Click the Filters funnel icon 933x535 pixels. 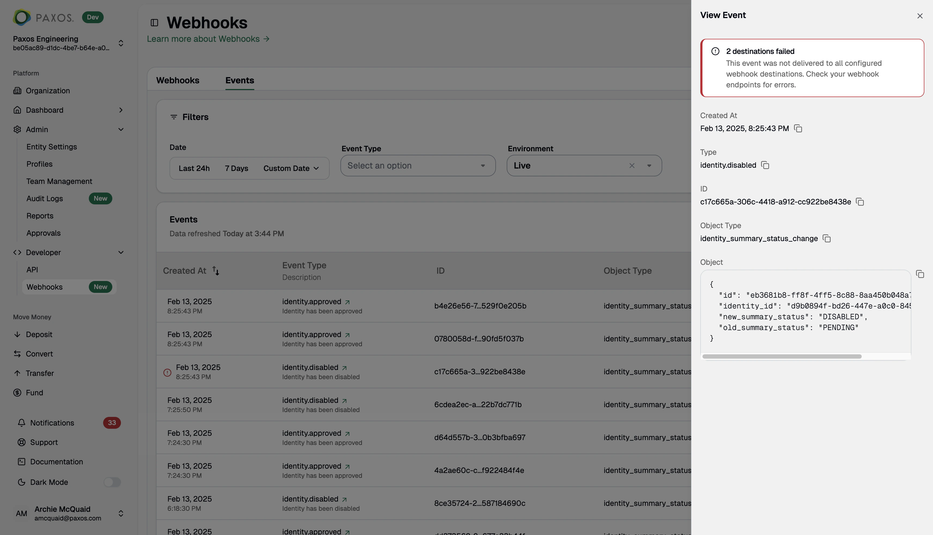[x=174, y=117]
